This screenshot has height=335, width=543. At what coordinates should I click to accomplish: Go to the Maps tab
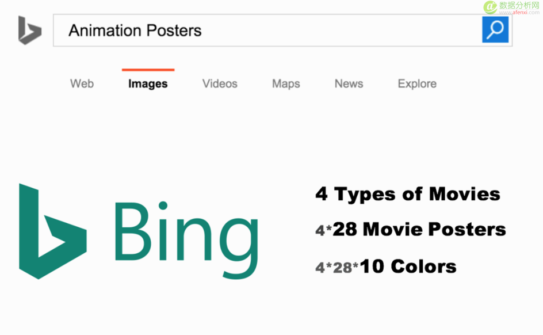click(x=286, y=83)
